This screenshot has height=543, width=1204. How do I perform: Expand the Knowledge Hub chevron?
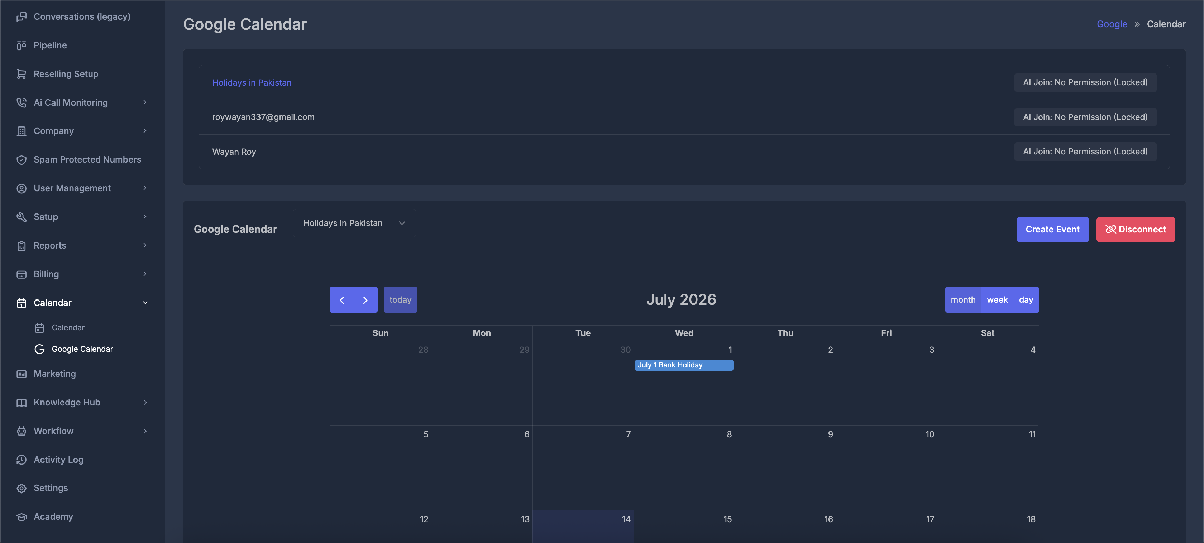coord(145,402)
